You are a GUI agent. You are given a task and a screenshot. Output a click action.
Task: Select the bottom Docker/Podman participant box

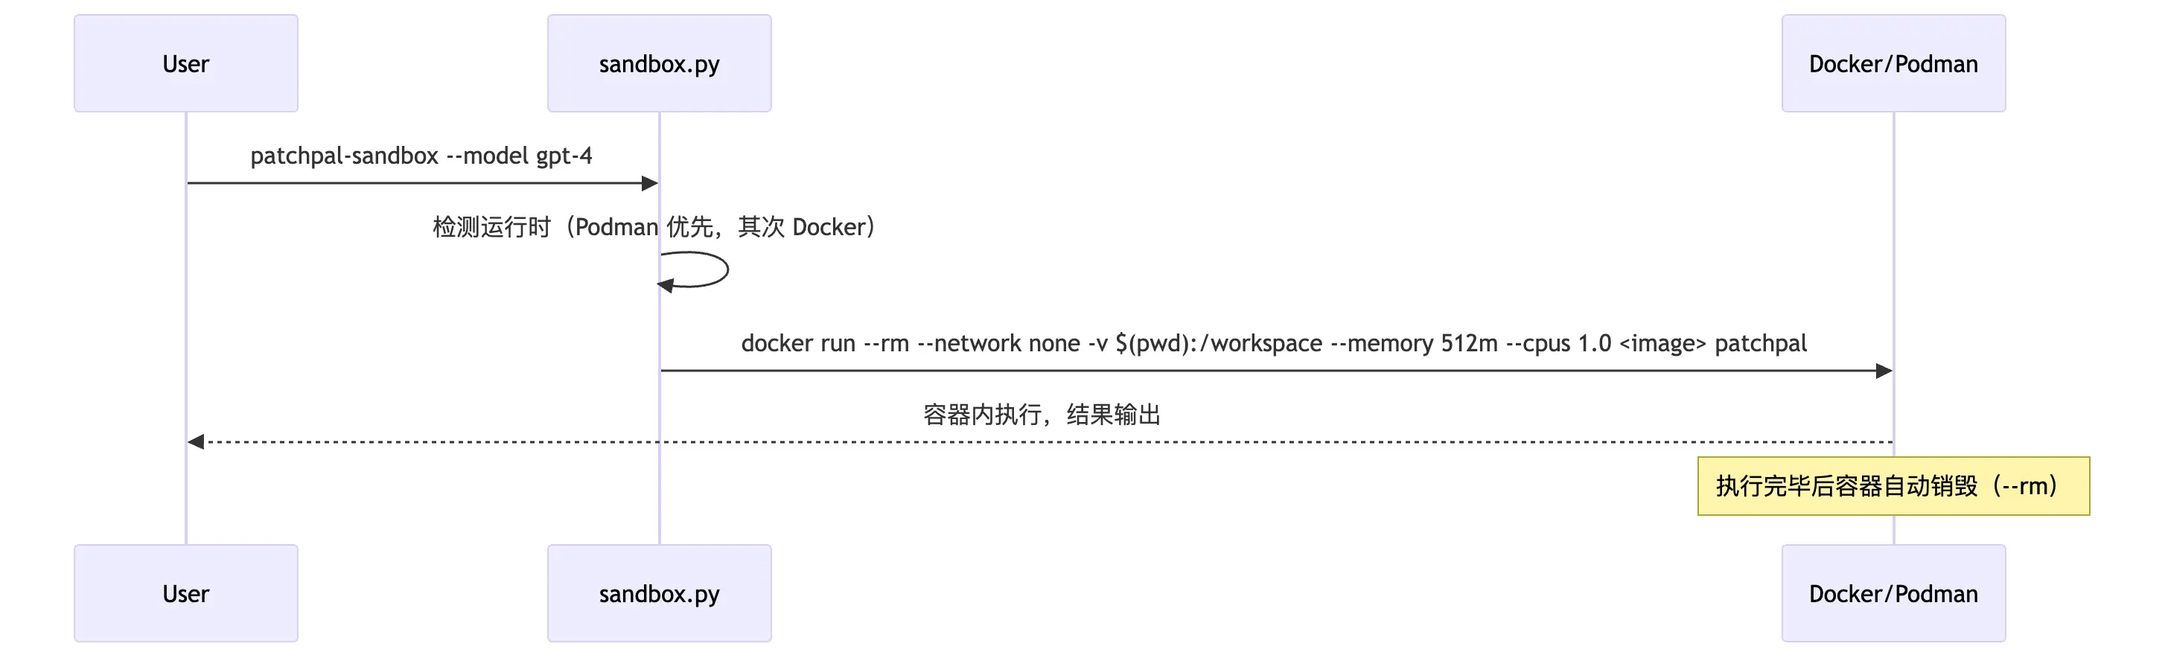(x=1893, y=593)
